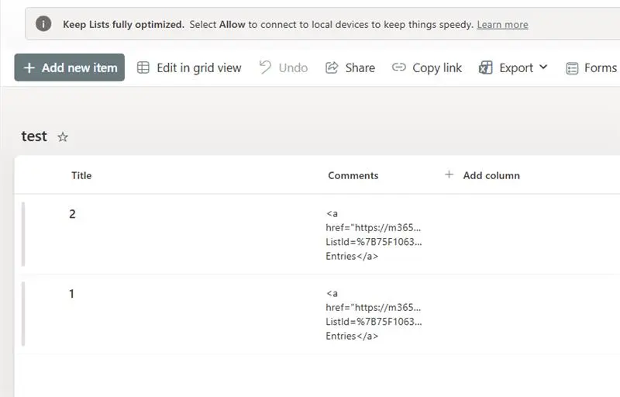Open Edit in grid view
The width and height of the screenshot is (620, 397).
tap(189, 68)
